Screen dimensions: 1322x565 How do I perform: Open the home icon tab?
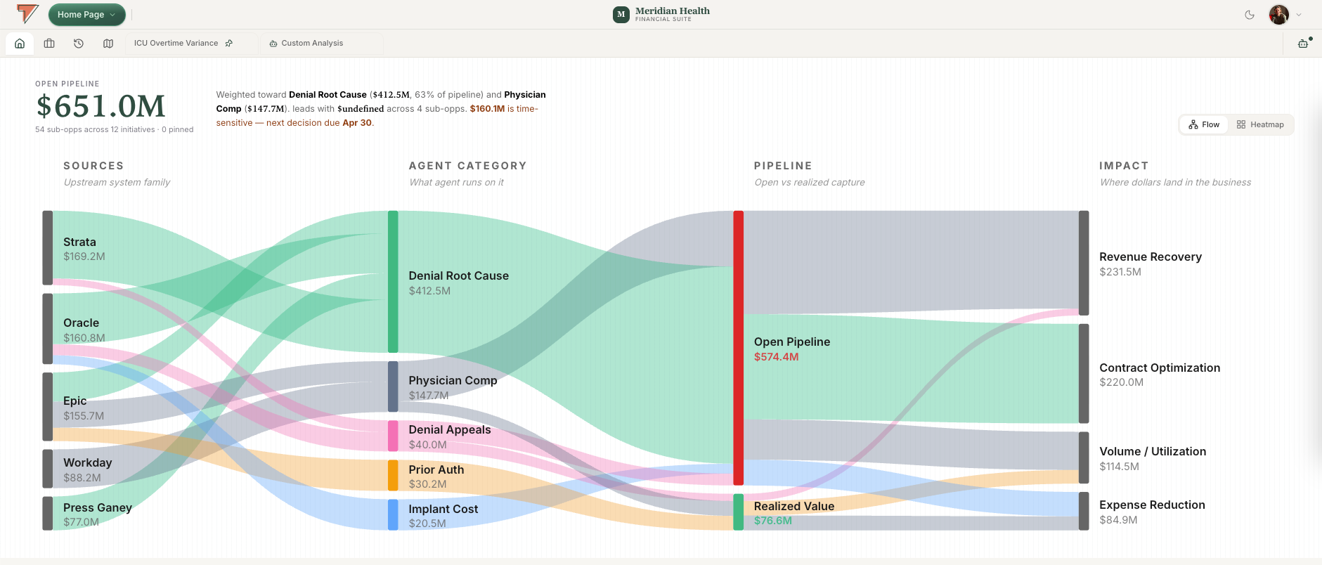click(x=20, y=44)
